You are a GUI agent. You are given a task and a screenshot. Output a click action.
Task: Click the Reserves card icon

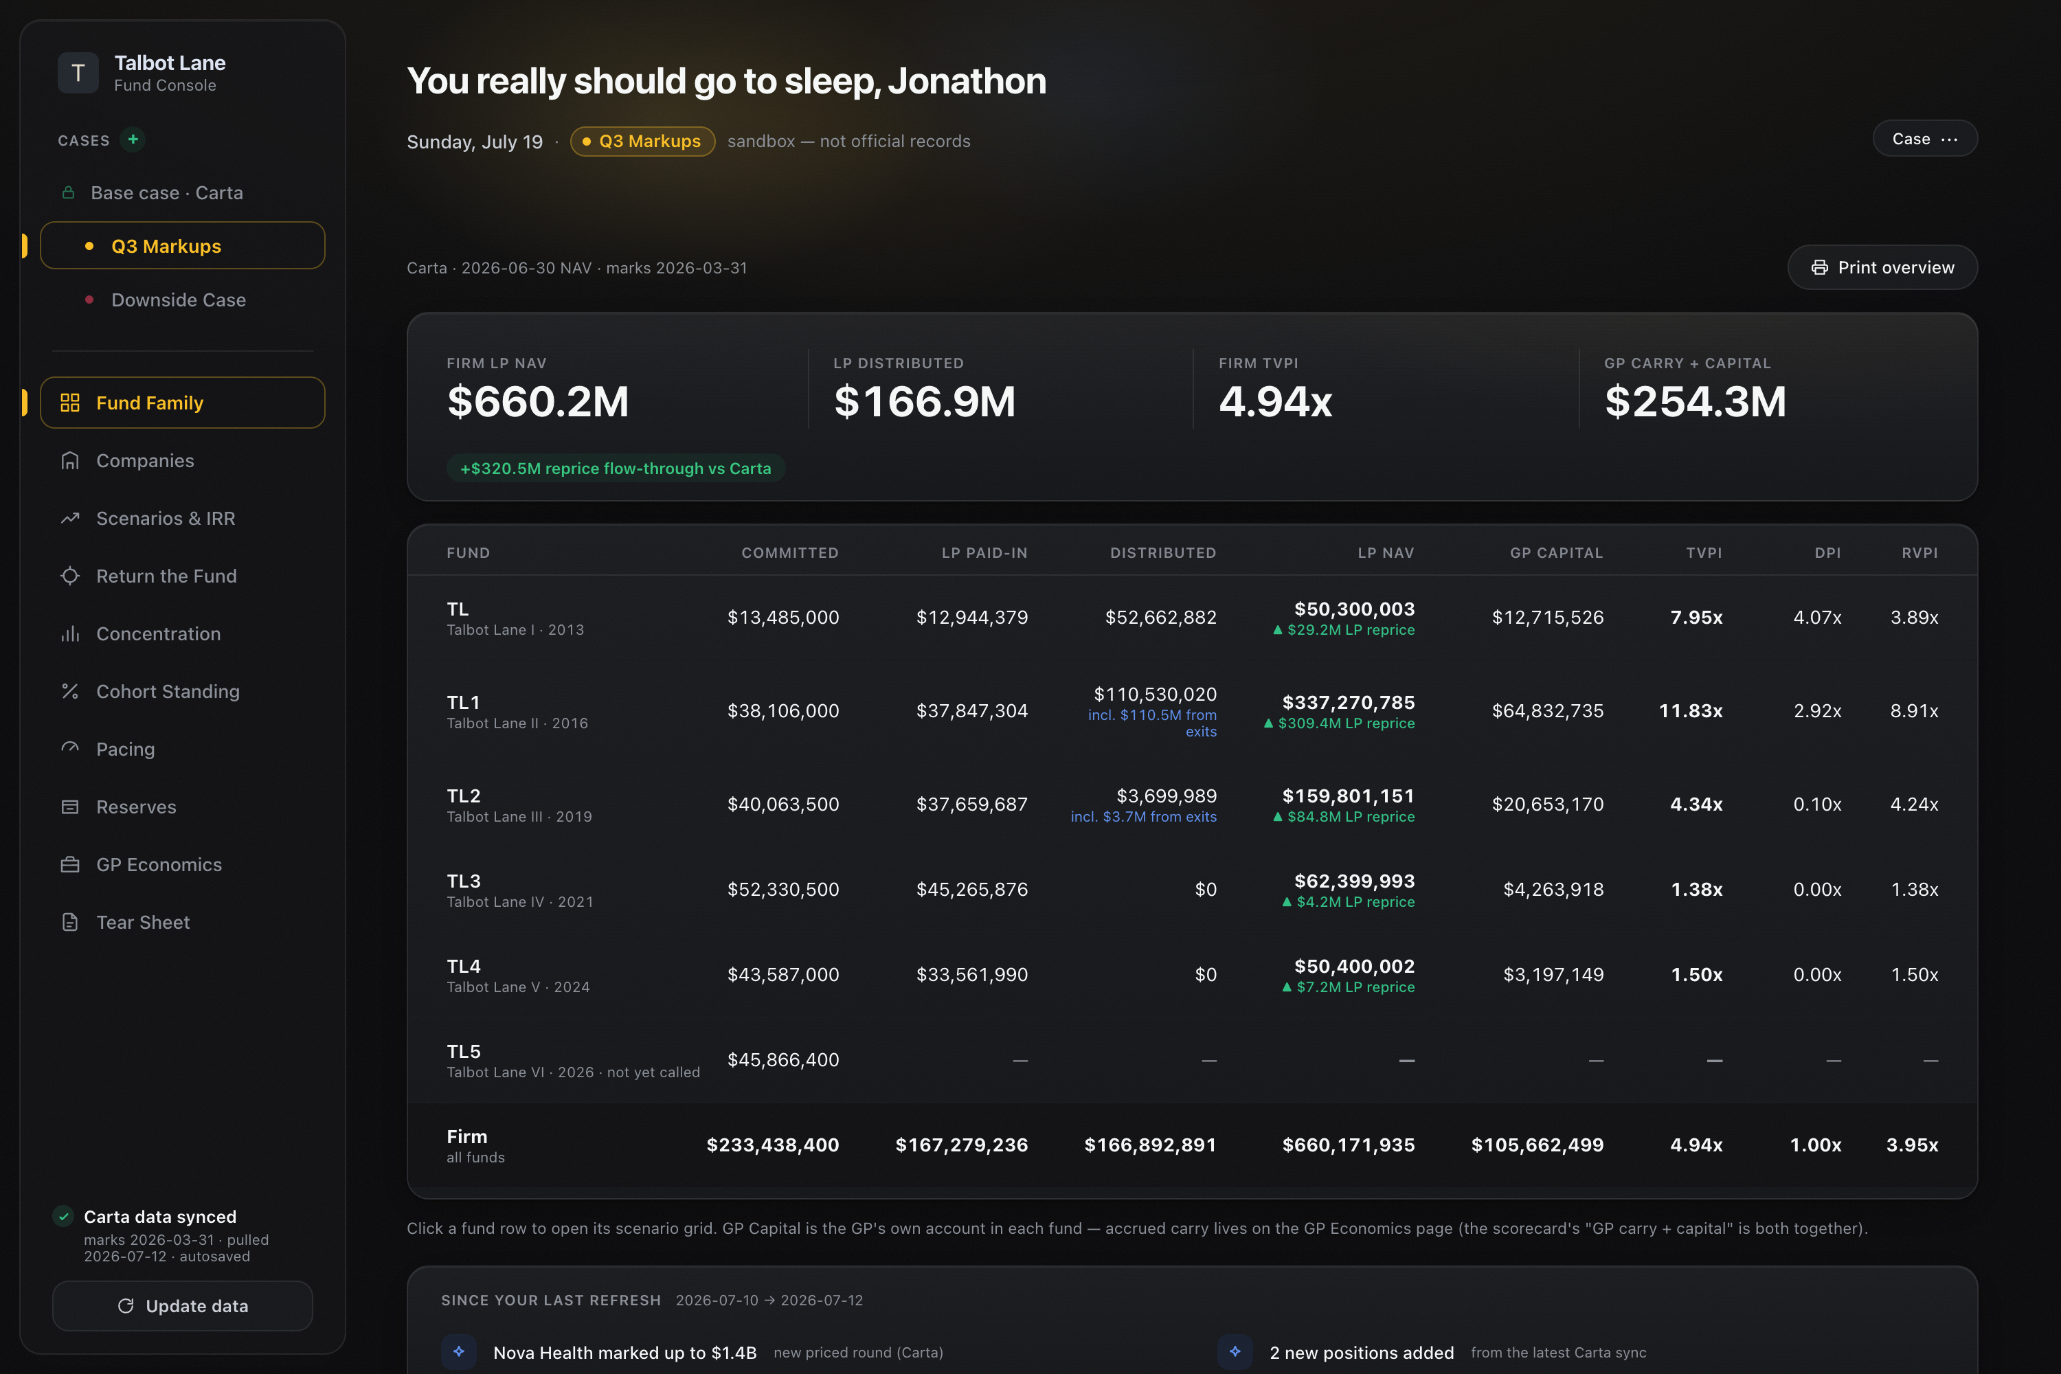(x=70, y=807)
